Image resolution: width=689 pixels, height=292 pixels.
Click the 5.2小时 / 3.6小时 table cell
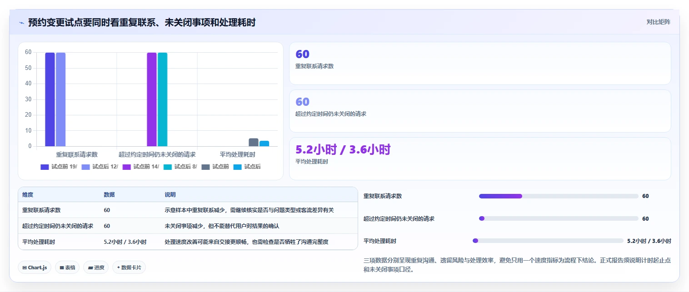click(125, 242)
